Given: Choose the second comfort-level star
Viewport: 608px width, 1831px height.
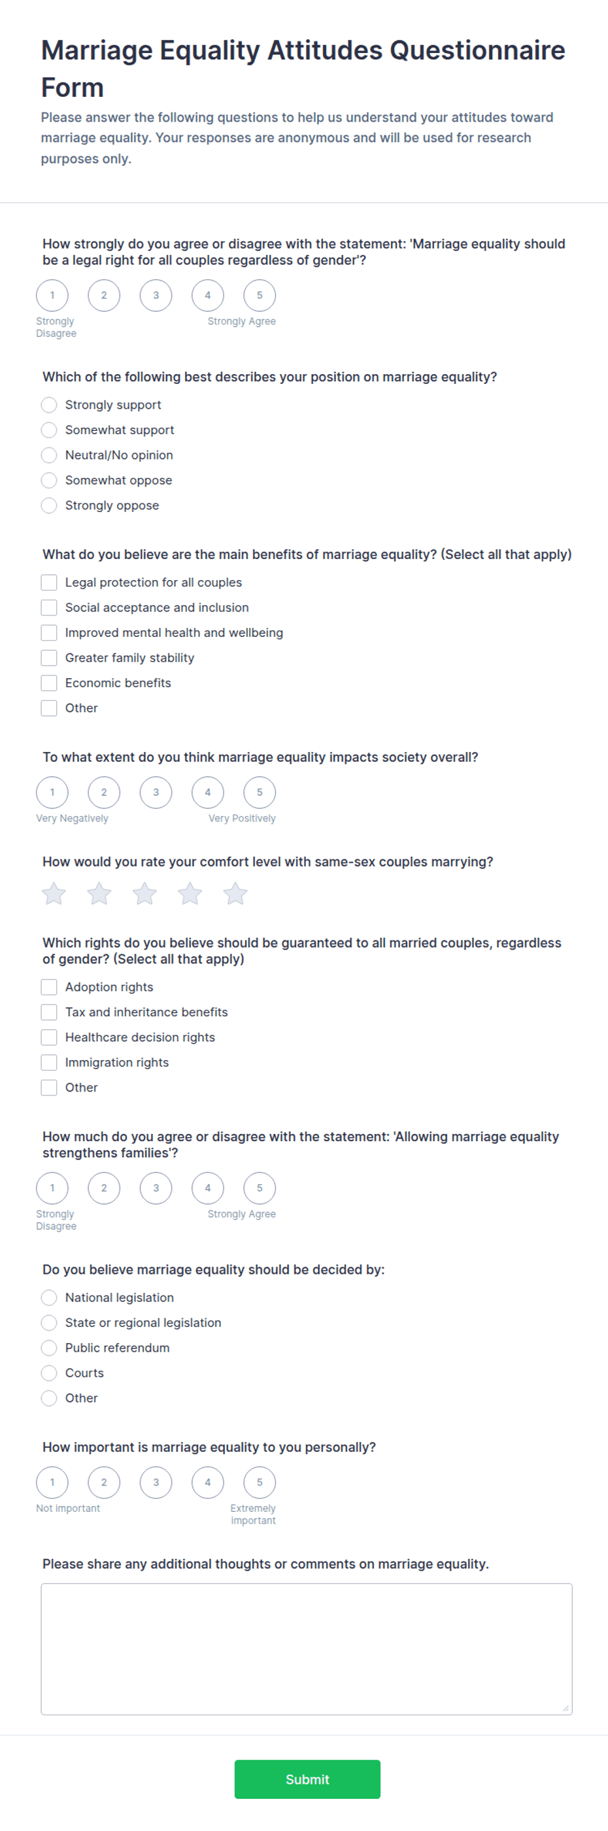Looking at the screenshot, I should tap(99, 893).
